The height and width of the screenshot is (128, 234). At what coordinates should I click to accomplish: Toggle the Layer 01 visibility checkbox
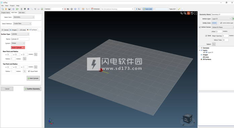(204, 52)
